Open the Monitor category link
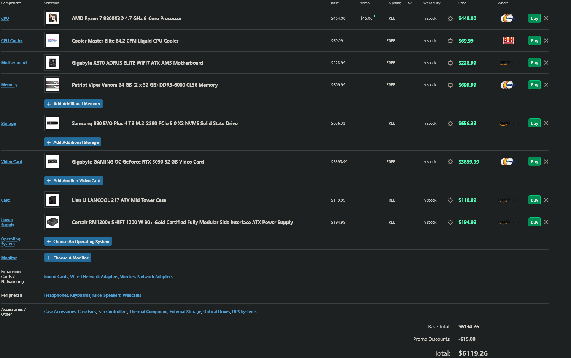 [x=9, y=258]
